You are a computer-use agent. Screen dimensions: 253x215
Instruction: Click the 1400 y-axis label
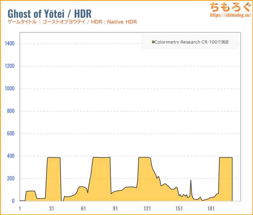9,44
